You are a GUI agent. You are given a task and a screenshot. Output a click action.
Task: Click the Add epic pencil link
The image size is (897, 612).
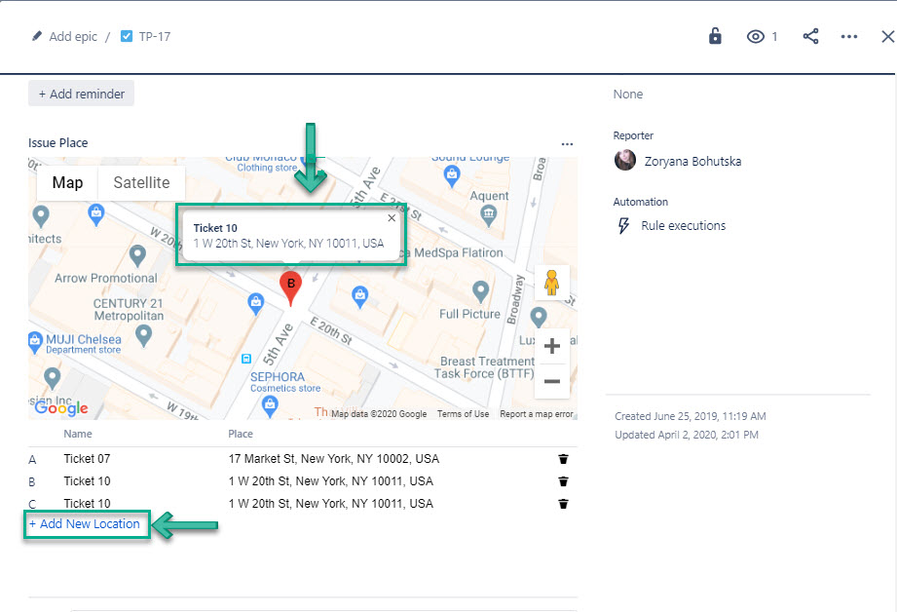click(65, 36)
